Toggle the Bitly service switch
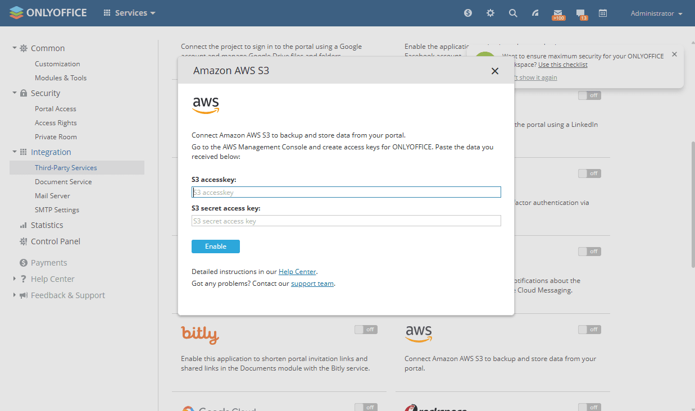The width and height of the screenshot is (695, 411). (x=366, y=330)
